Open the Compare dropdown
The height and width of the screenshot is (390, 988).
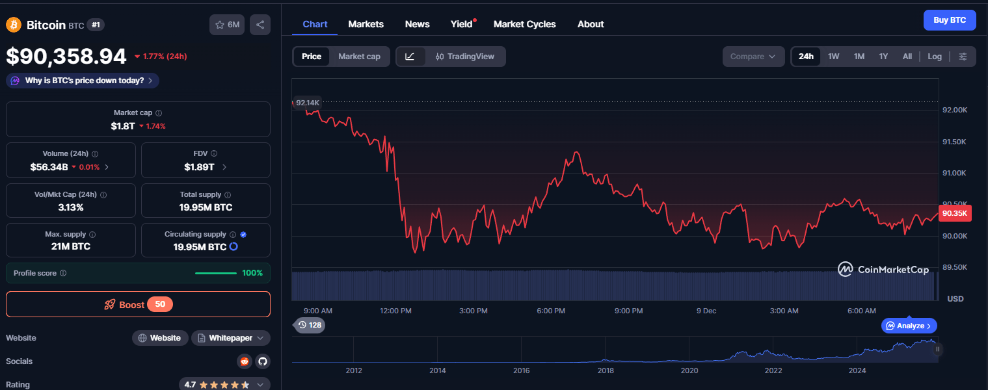tap(753, 57)
